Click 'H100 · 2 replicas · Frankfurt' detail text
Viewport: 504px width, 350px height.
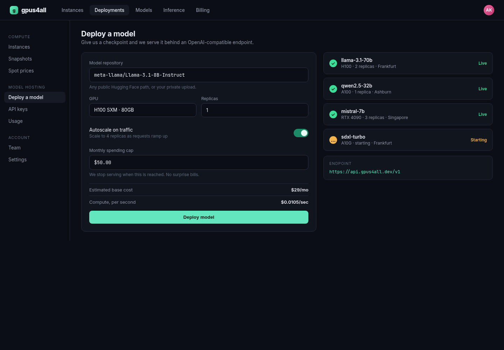pos(369,66)
